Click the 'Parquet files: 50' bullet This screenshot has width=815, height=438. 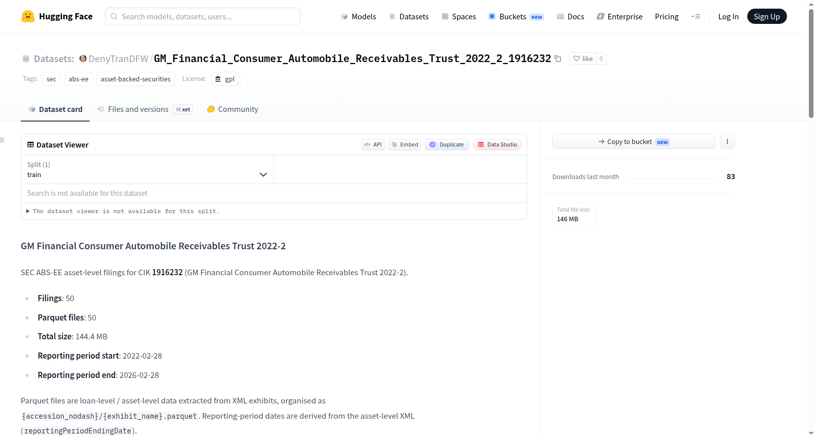point(67,317)
